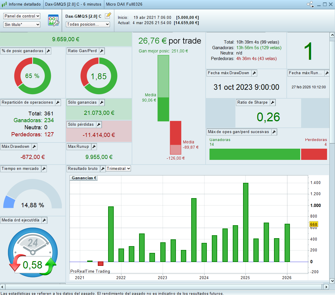The width and height of the screenshot is (335, 295).
Task: Expand the Sin título dropdown
Action: coord(22,25)
